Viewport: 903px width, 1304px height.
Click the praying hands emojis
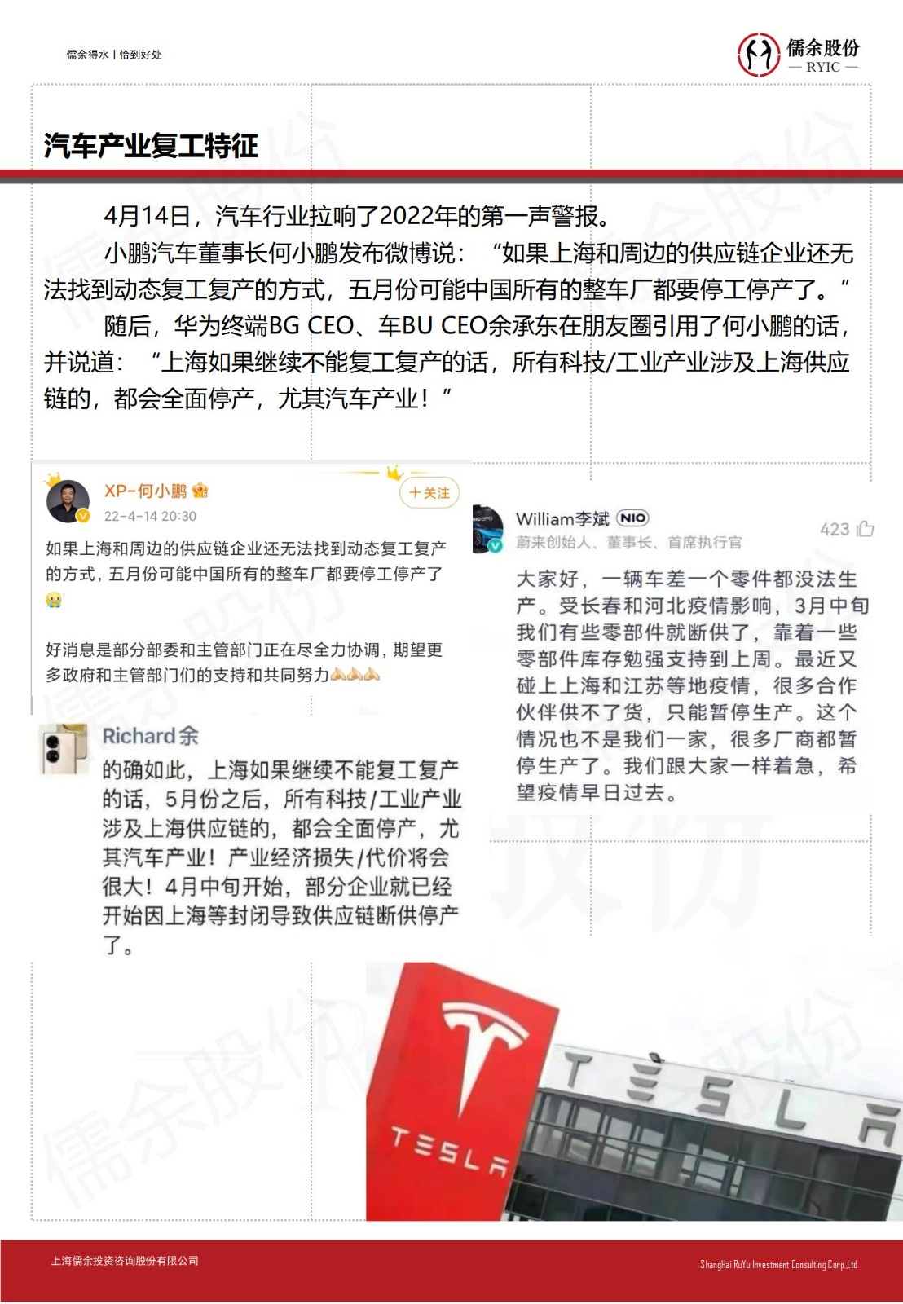coord(356,674)
